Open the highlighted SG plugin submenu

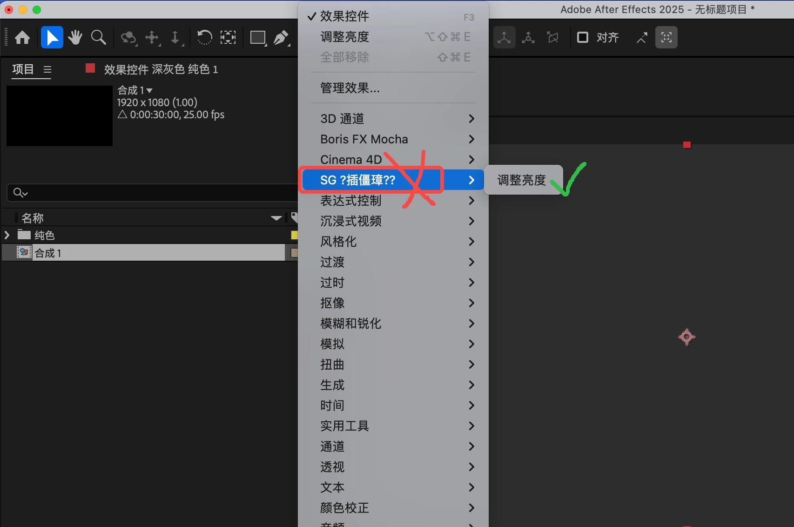[x=393, y=180]
